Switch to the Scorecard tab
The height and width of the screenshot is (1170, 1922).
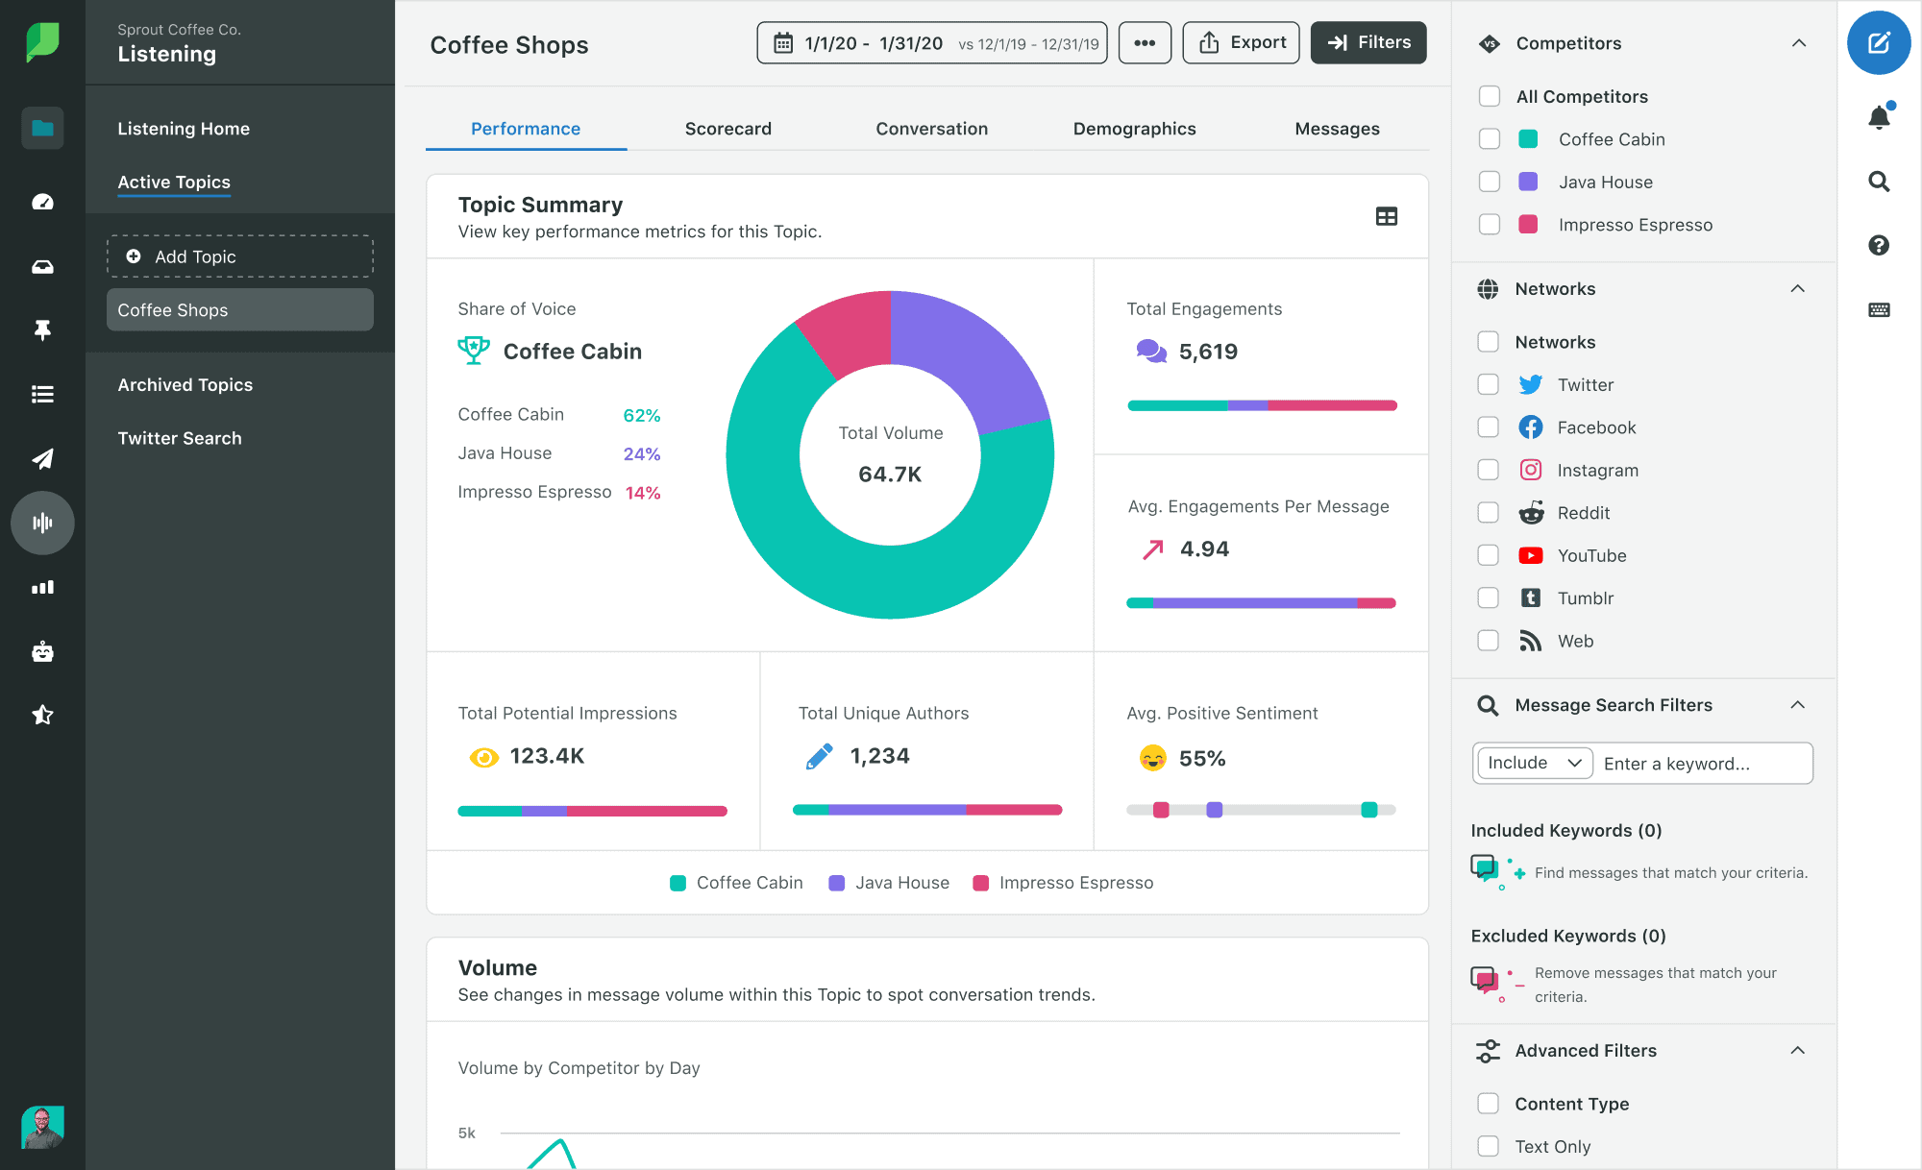[729, 128]
